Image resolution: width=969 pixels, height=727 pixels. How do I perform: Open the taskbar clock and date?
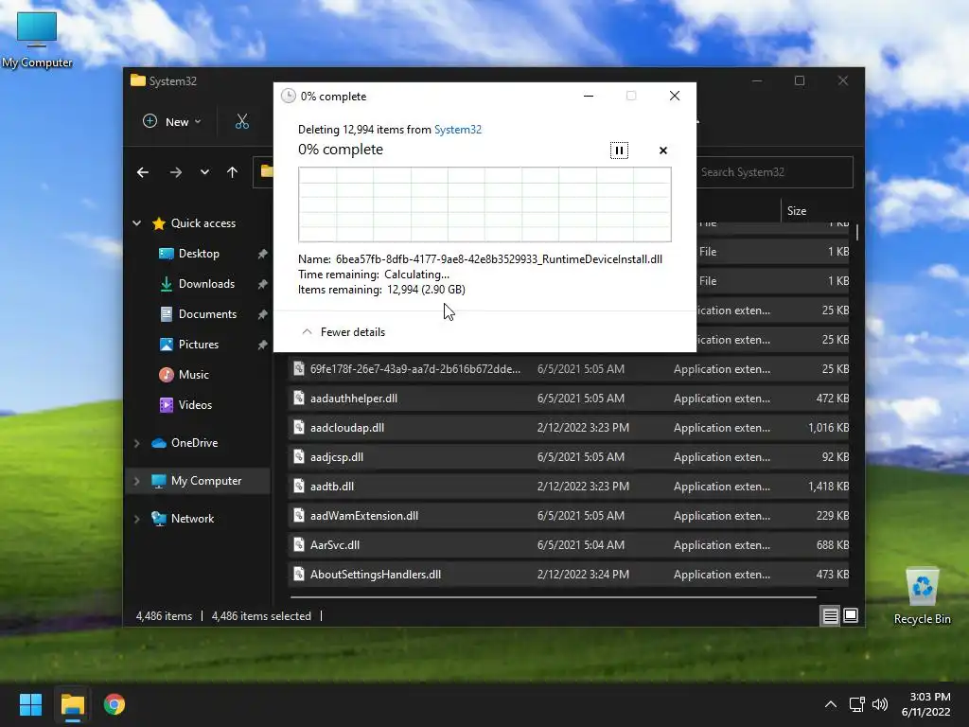tap(925, 704)
